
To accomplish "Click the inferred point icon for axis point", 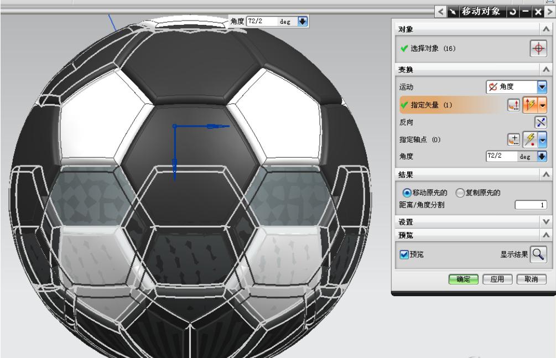I will 530,139.
